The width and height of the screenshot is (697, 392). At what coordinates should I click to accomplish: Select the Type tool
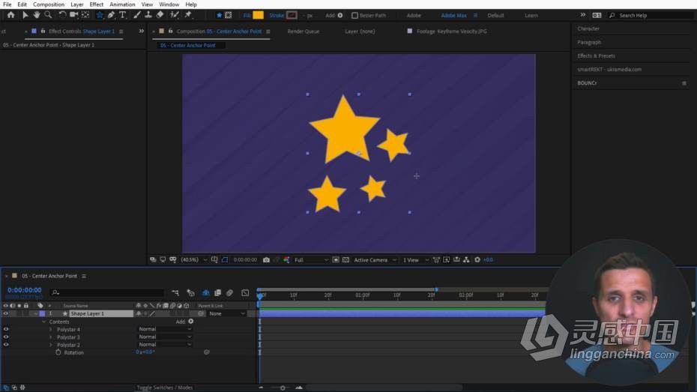123,15
